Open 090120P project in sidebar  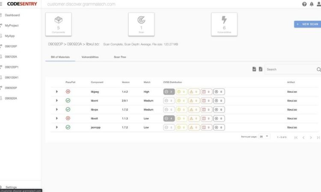tap(11, 47)
